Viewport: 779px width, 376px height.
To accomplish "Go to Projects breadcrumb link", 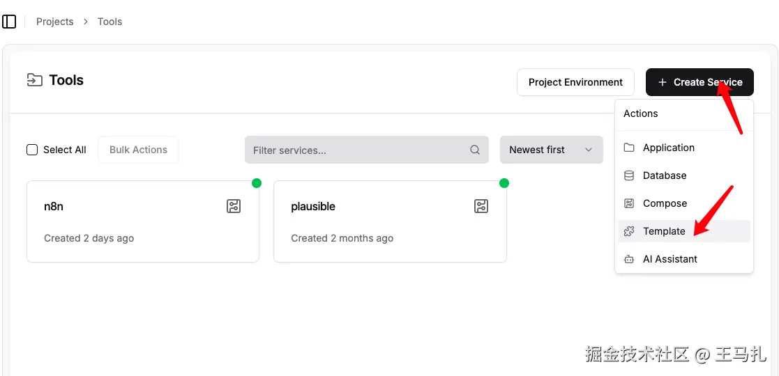I will [54, 22].
